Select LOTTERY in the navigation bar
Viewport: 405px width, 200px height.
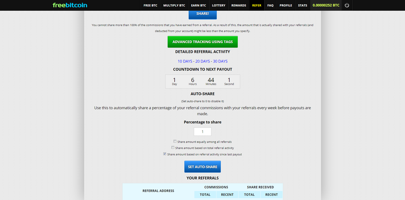[x=218, y=5]
